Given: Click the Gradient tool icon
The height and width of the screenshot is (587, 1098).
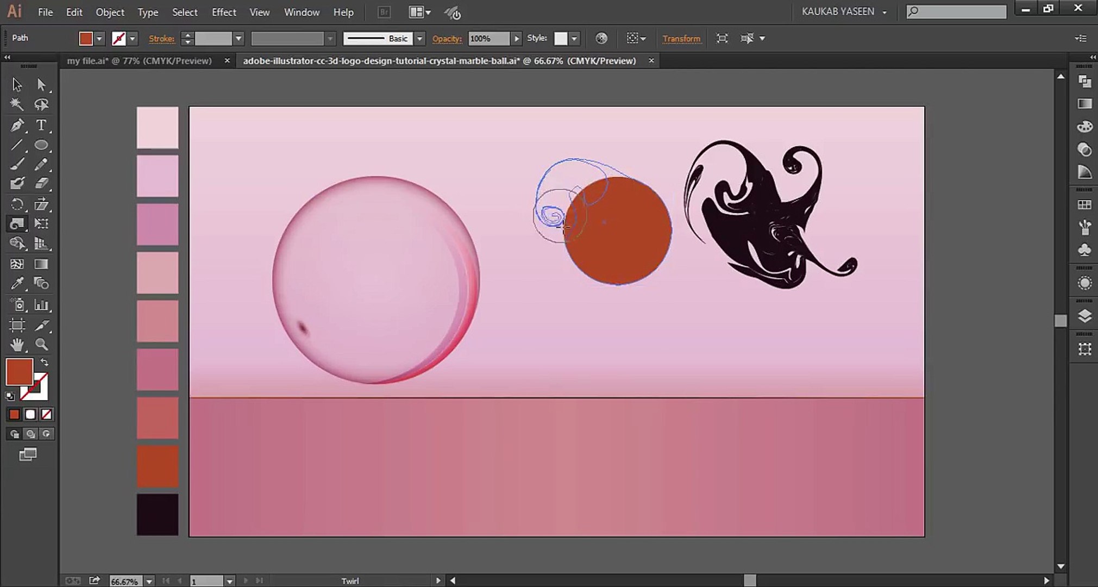Looking at the screenshot, I should (x=41, y=264).
